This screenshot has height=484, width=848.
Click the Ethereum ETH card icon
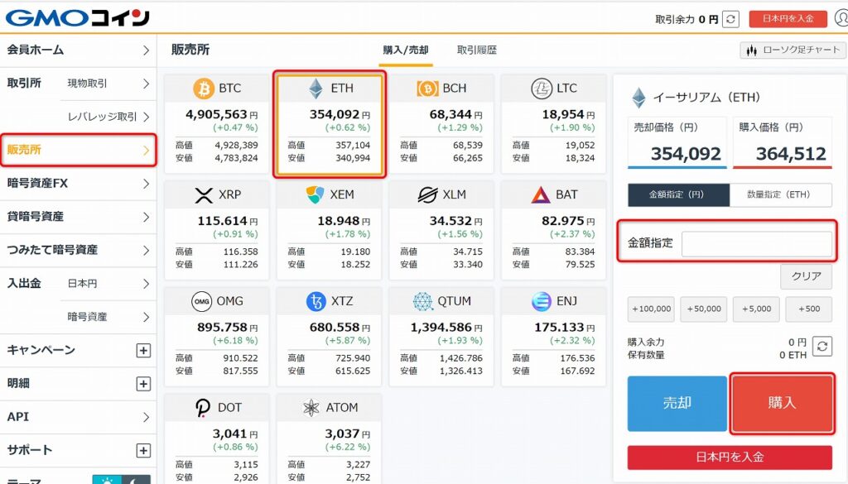pyautogui.click(x=316, y=89)
